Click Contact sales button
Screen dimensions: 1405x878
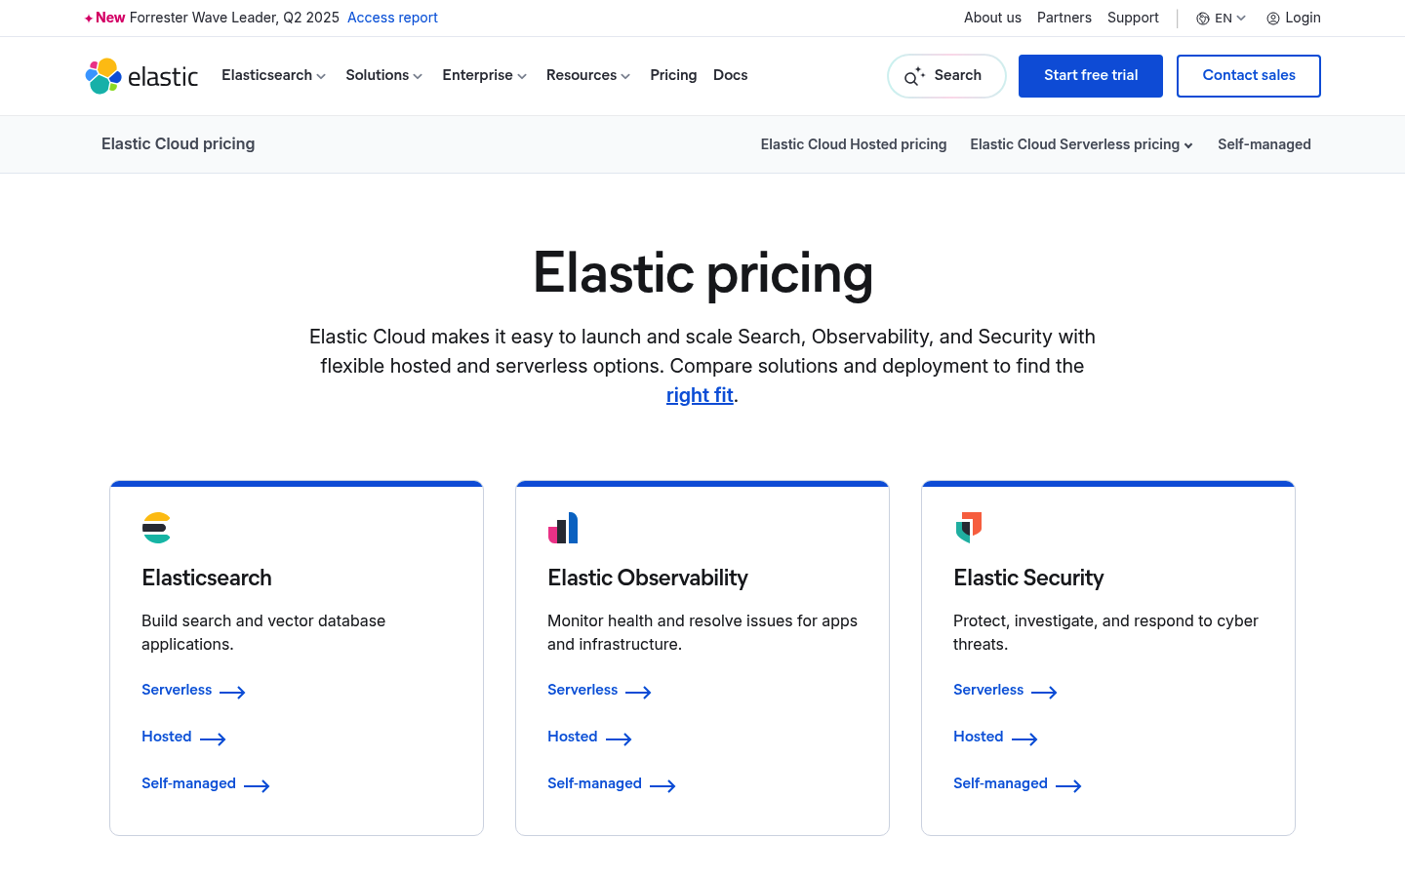pos(1249,76)
